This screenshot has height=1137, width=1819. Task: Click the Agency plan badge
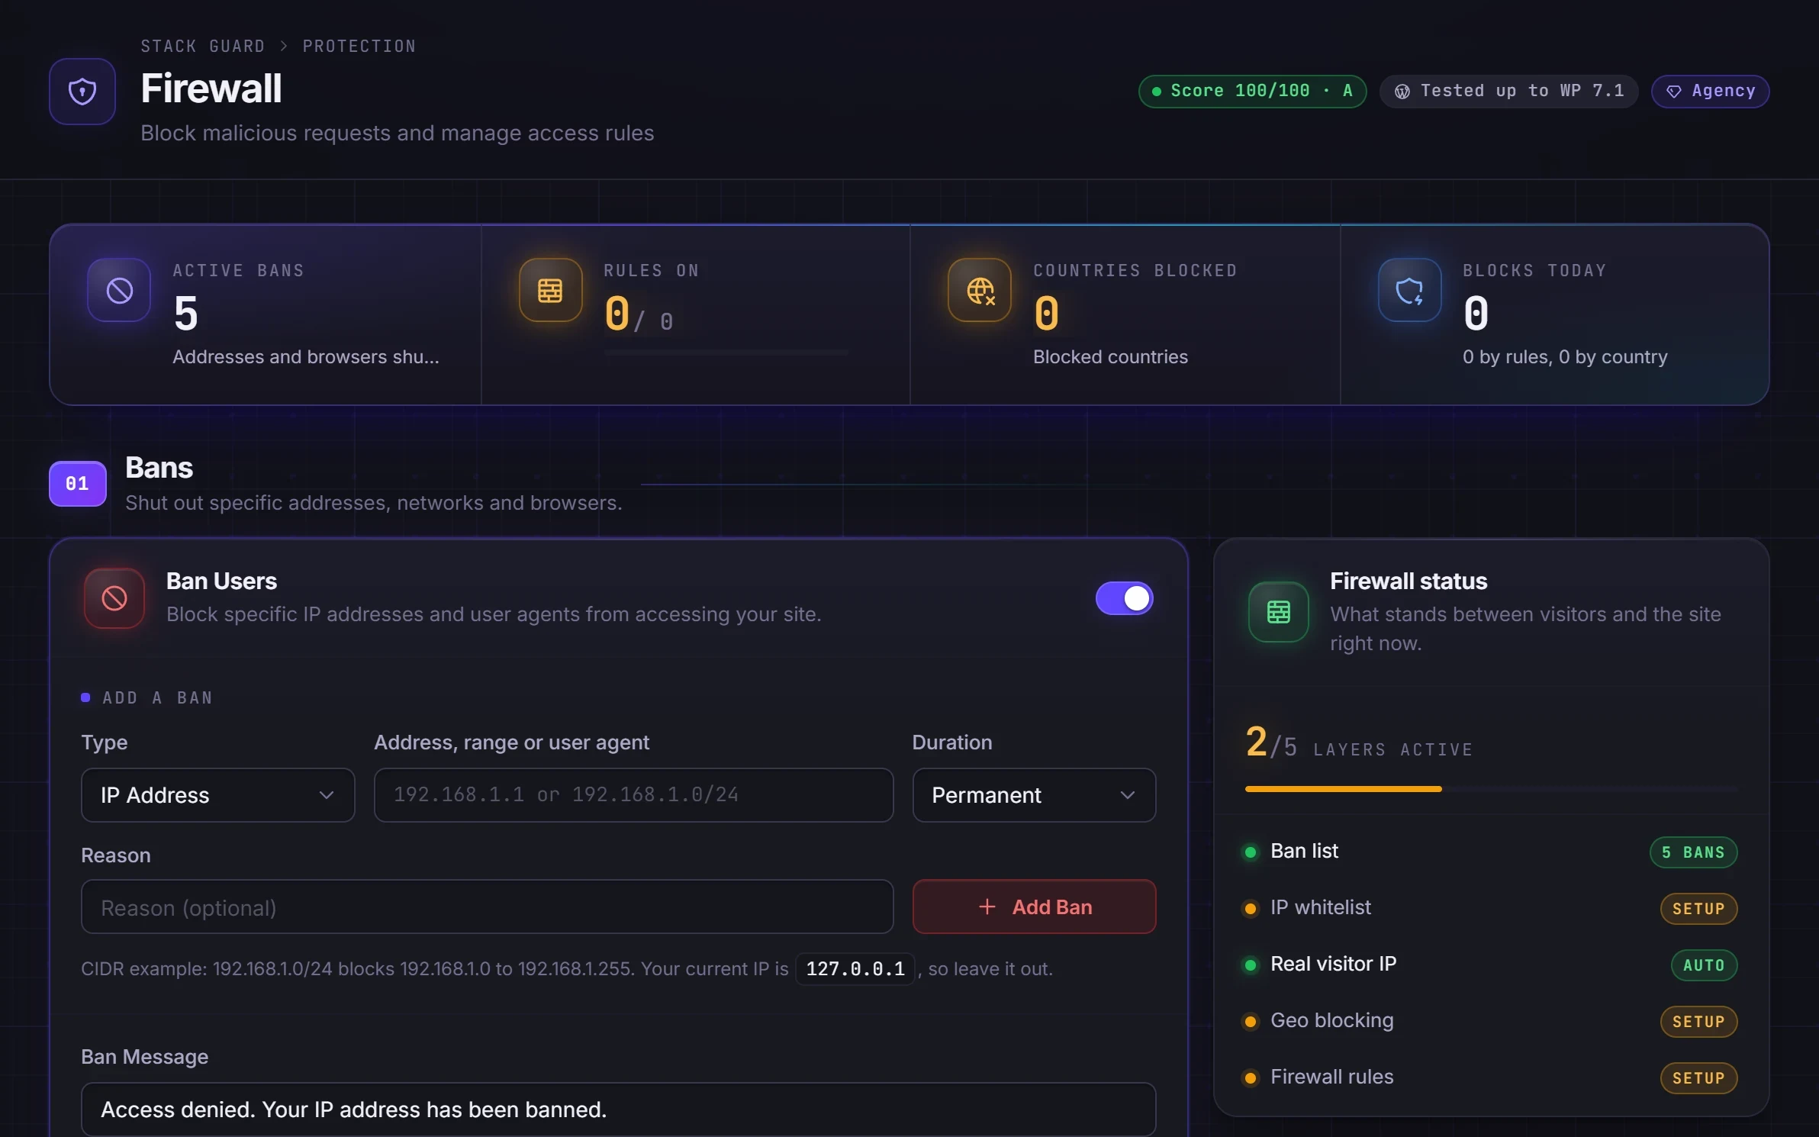[1711, 92]
